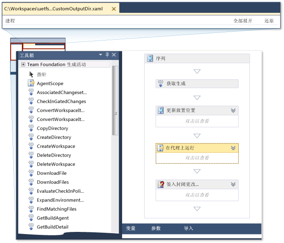Screen dimensions: 284x243
Task: Select the 序列 sequence header text
Action: (x=161, y=59)
